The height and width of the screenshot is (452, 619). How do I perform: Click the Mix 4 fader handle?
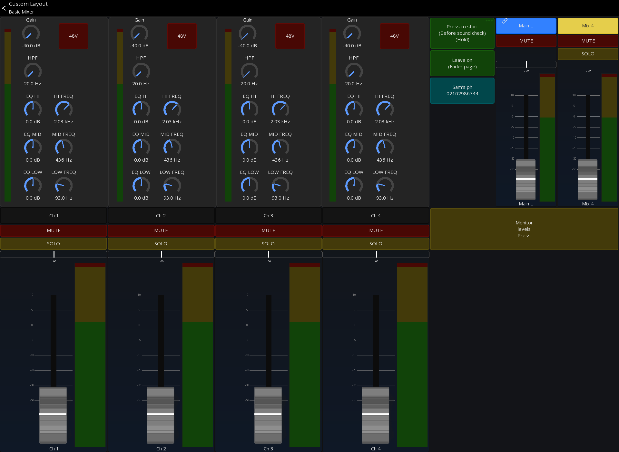click(x=588, y=179)
